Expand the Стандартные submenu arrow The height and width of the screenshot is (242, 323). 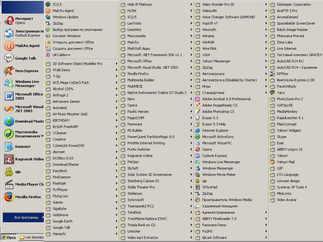(266, 93)
